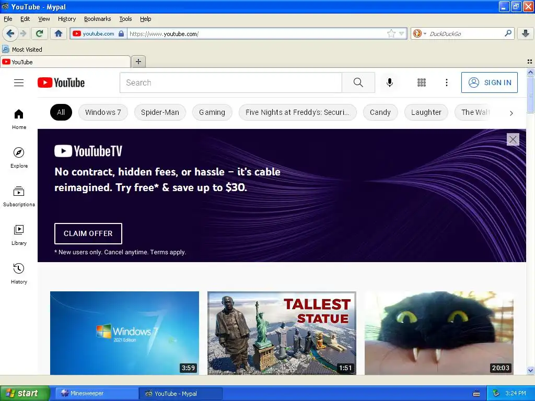The image size is (535, 401).
Task: Click the youtube.com site identity label
Action: [98, 33]
